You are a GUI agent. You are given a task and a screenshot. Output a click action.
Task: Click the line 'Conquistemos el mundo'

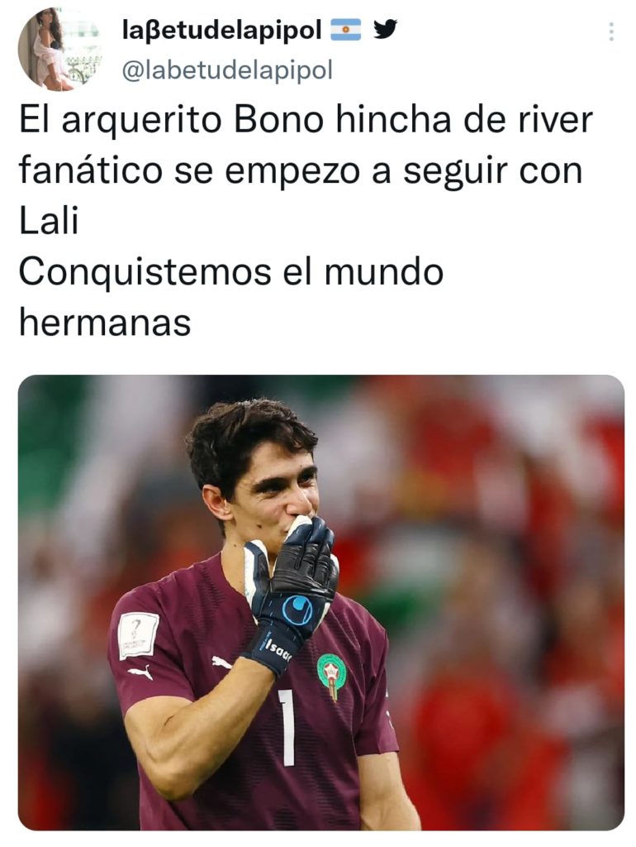coord(231,271)
